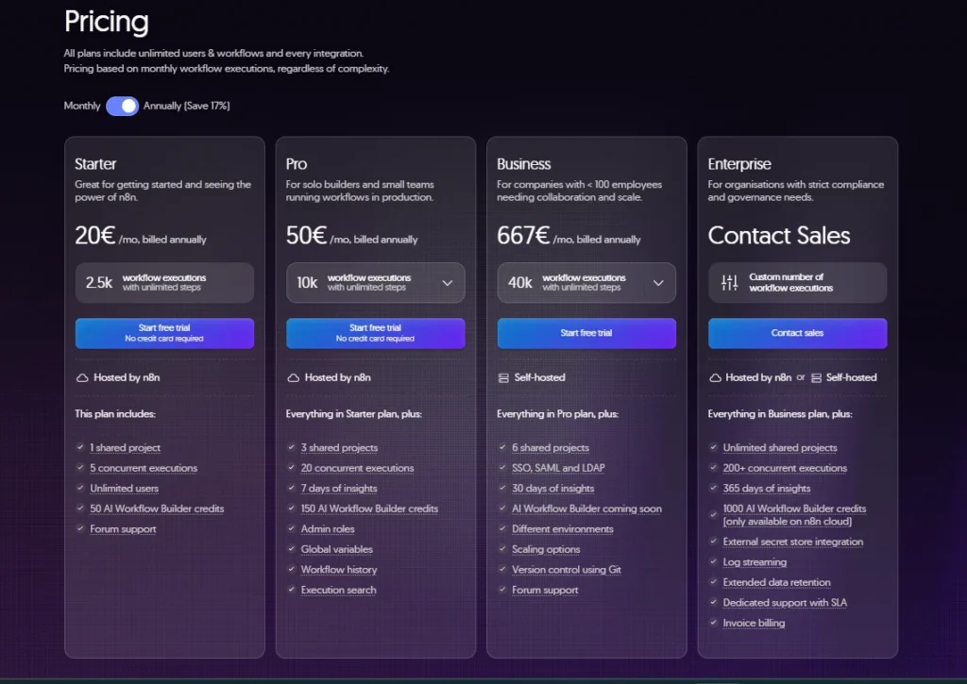This screenshot has height=684, width=967.
Task: Click the Pro 50€ price
Action: coord(306,236)
